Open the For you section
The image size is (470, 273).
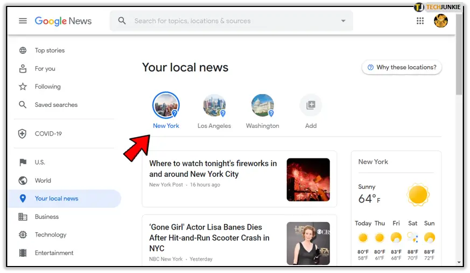coord(45,69)
